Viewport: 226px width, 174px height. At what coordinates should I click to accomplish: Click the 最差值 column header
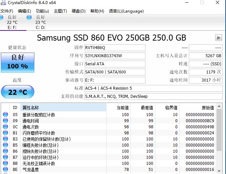[143, 108]
